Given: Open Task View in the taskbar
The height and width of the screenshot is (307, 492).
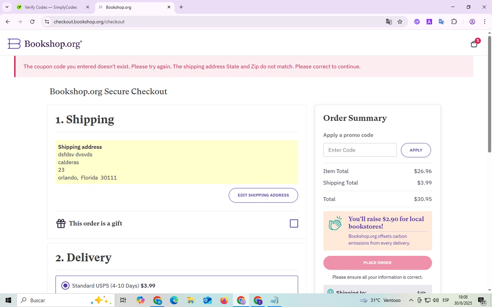Looking at the screenshot, I should [x=123, y=300].
